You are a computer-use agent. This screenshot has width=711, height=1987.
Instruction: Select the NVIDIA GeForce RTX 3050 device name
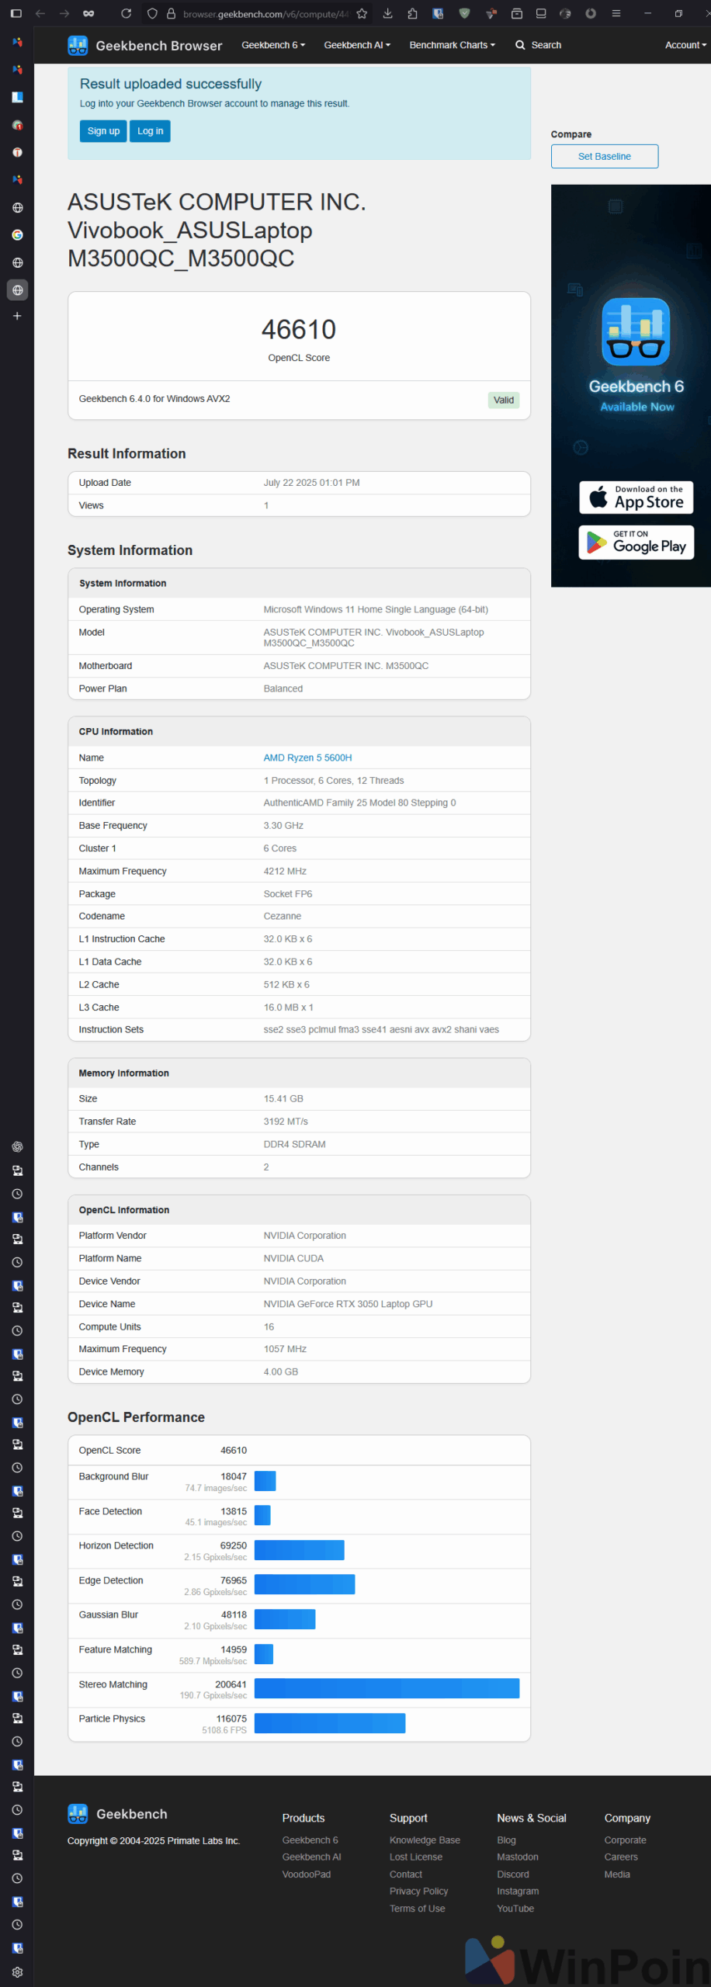click(348, 1304)
